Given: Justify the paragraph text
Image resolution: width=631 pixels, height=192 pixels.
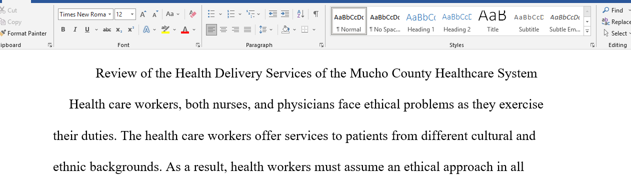Looking at the screenshot, I should click(247, 29).
